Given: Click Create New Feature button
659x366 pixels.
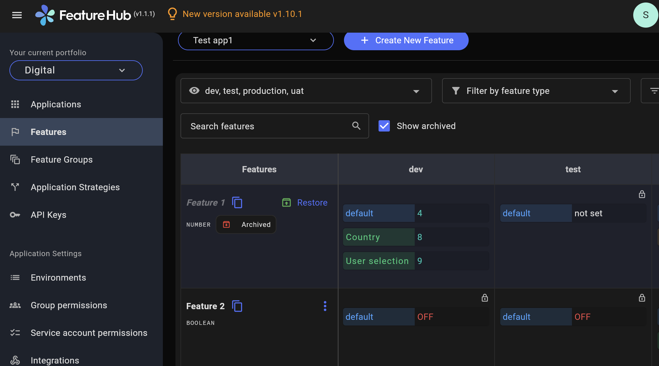Looking at the screenshot, I should pyautogui.click(x=406, y=40).
